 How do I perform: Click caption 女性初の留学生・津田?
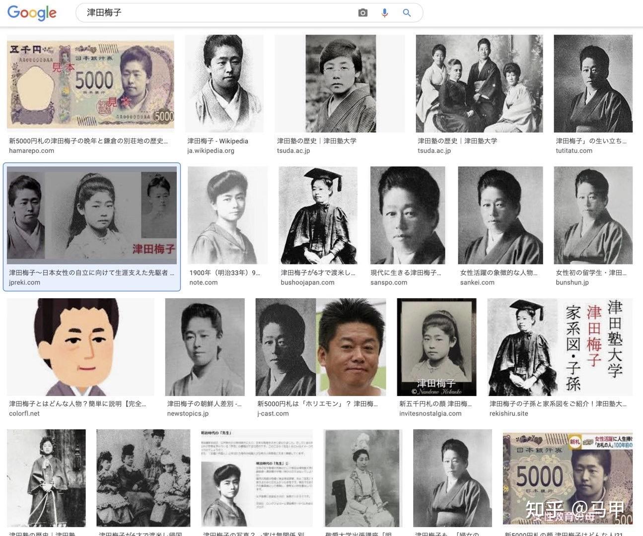[591, 272]
